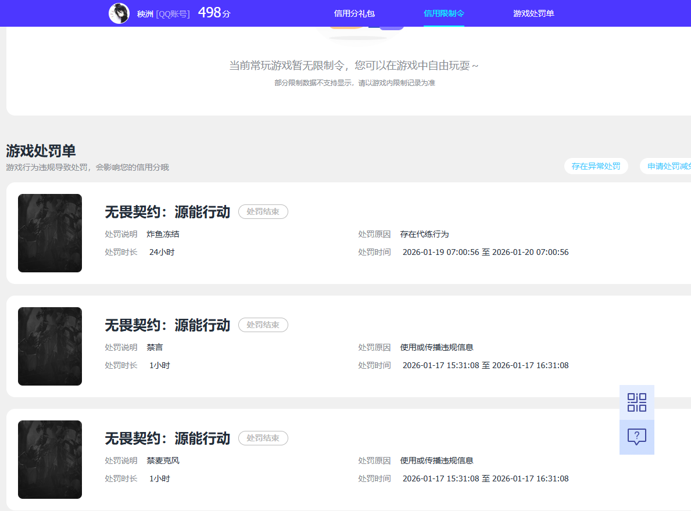Click the 游戏行为违规导致处罚 subtitle
Viewport: 691px width, 511px height.
pos(87,167)
